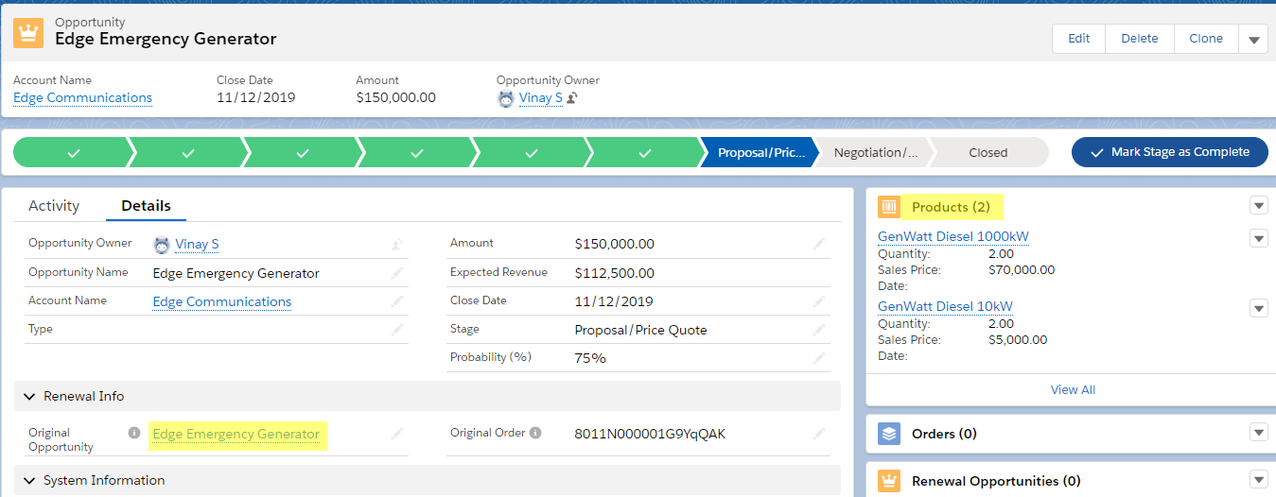Edit the Original Order field pencil
Viewport: 1276px width, 497px height.
pos(819,434)
